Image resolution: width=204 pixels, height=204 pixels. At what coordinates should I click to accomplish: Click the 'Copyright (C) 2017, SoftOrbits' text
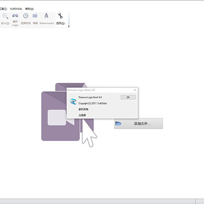[x=93, y=104]
